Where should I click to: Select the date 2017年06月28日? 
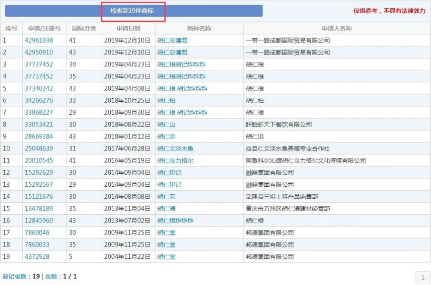click(x=127, y=149)
